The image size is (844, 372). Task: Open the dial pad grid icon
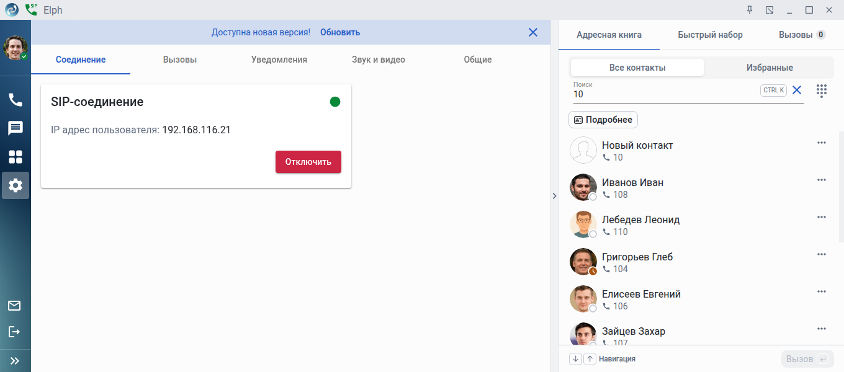[x=822, y=91]
